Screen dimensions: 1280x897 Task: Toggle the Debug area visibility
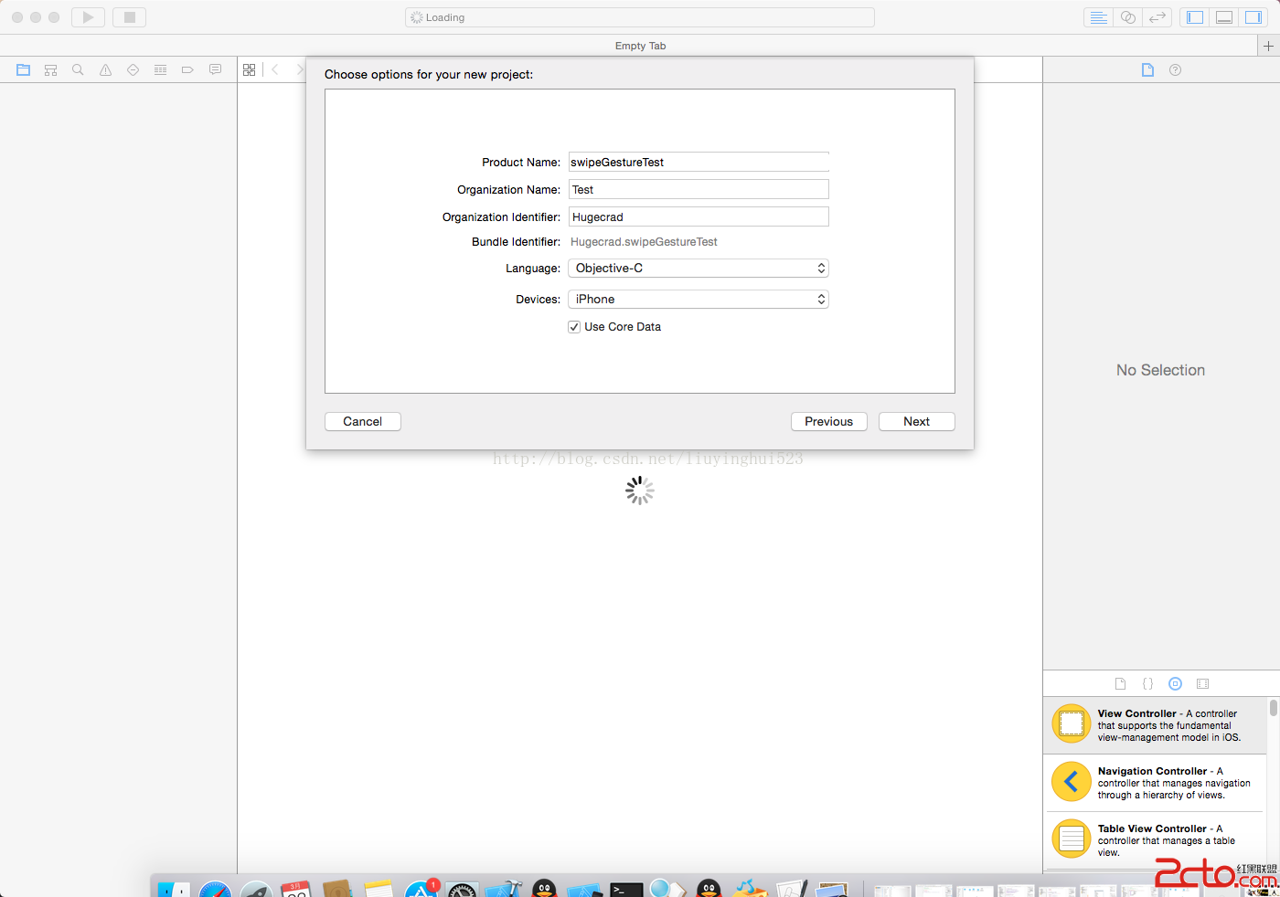click(x=1224, y=17)
